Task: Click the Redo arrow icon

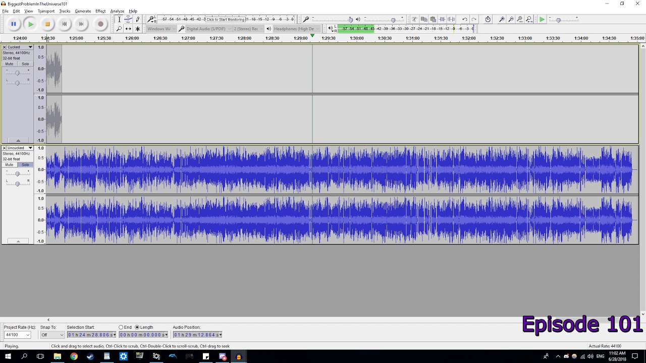Action: pyautogui.click(x=474, y=19)
